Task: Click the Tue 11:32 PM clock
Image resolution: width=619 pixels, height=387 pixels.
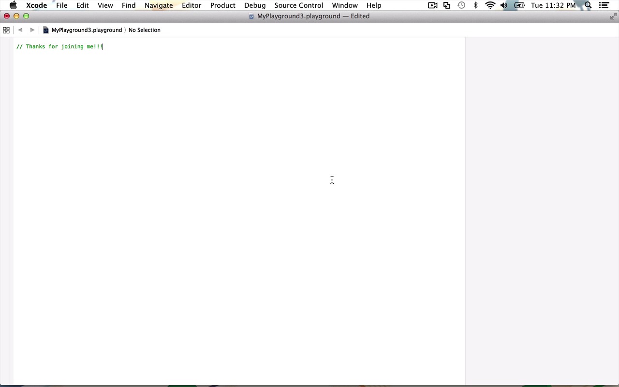Action: (553, 5)
